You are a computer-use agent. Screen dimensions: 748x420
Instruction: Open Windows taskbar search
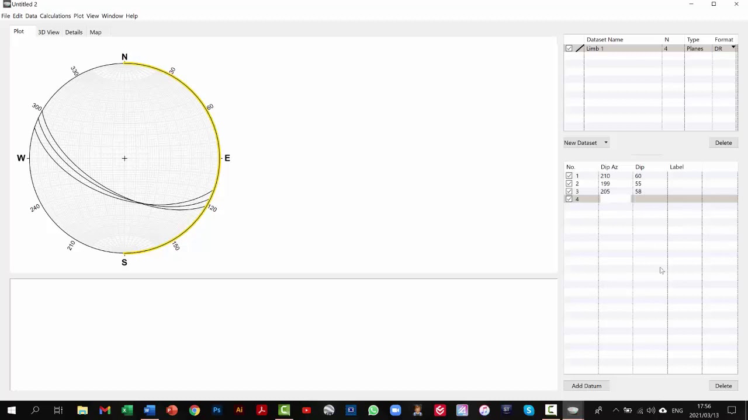click(35, 411)
